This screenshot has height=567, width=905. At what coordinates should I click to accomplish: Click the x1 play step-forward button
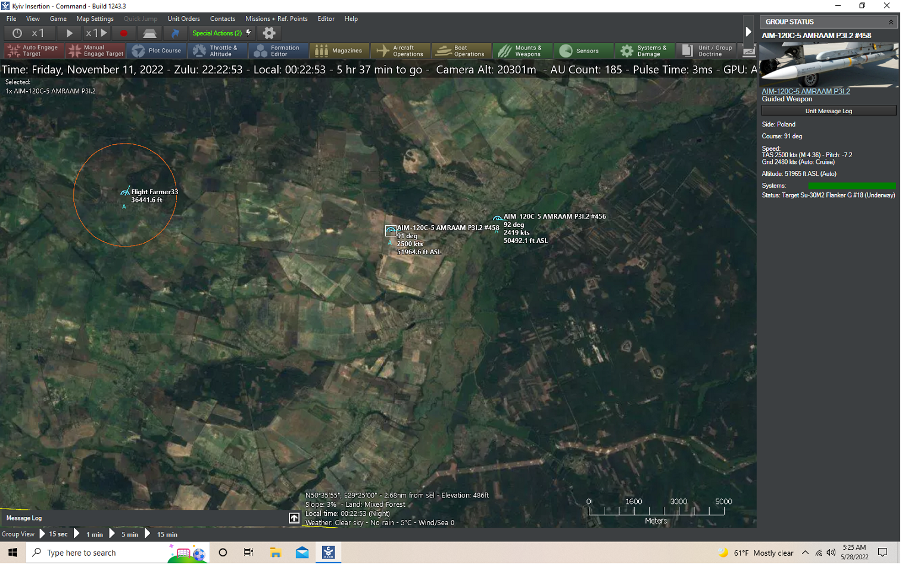(96, 33)
